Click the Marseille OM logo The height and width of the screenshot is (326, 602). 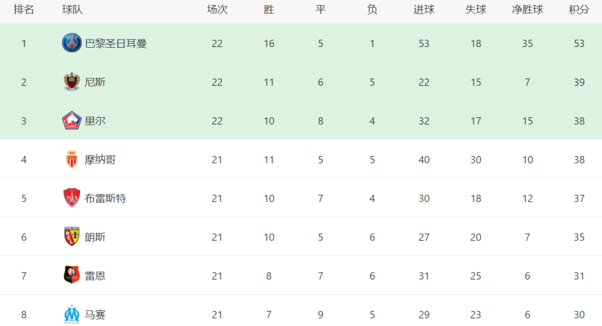[71, 315]
